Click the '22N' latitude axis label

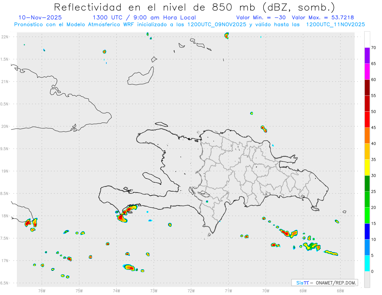tap(5, 37)
